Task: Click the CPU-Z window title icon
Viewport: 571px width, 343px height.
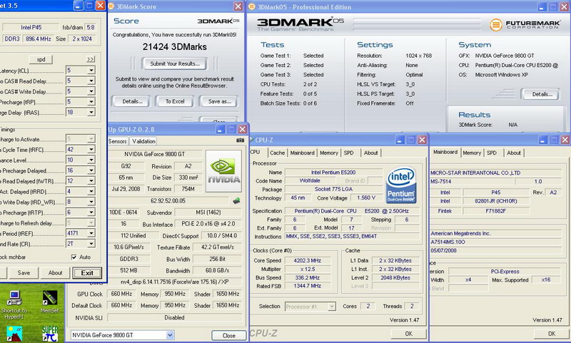Action: pos(251,140)
